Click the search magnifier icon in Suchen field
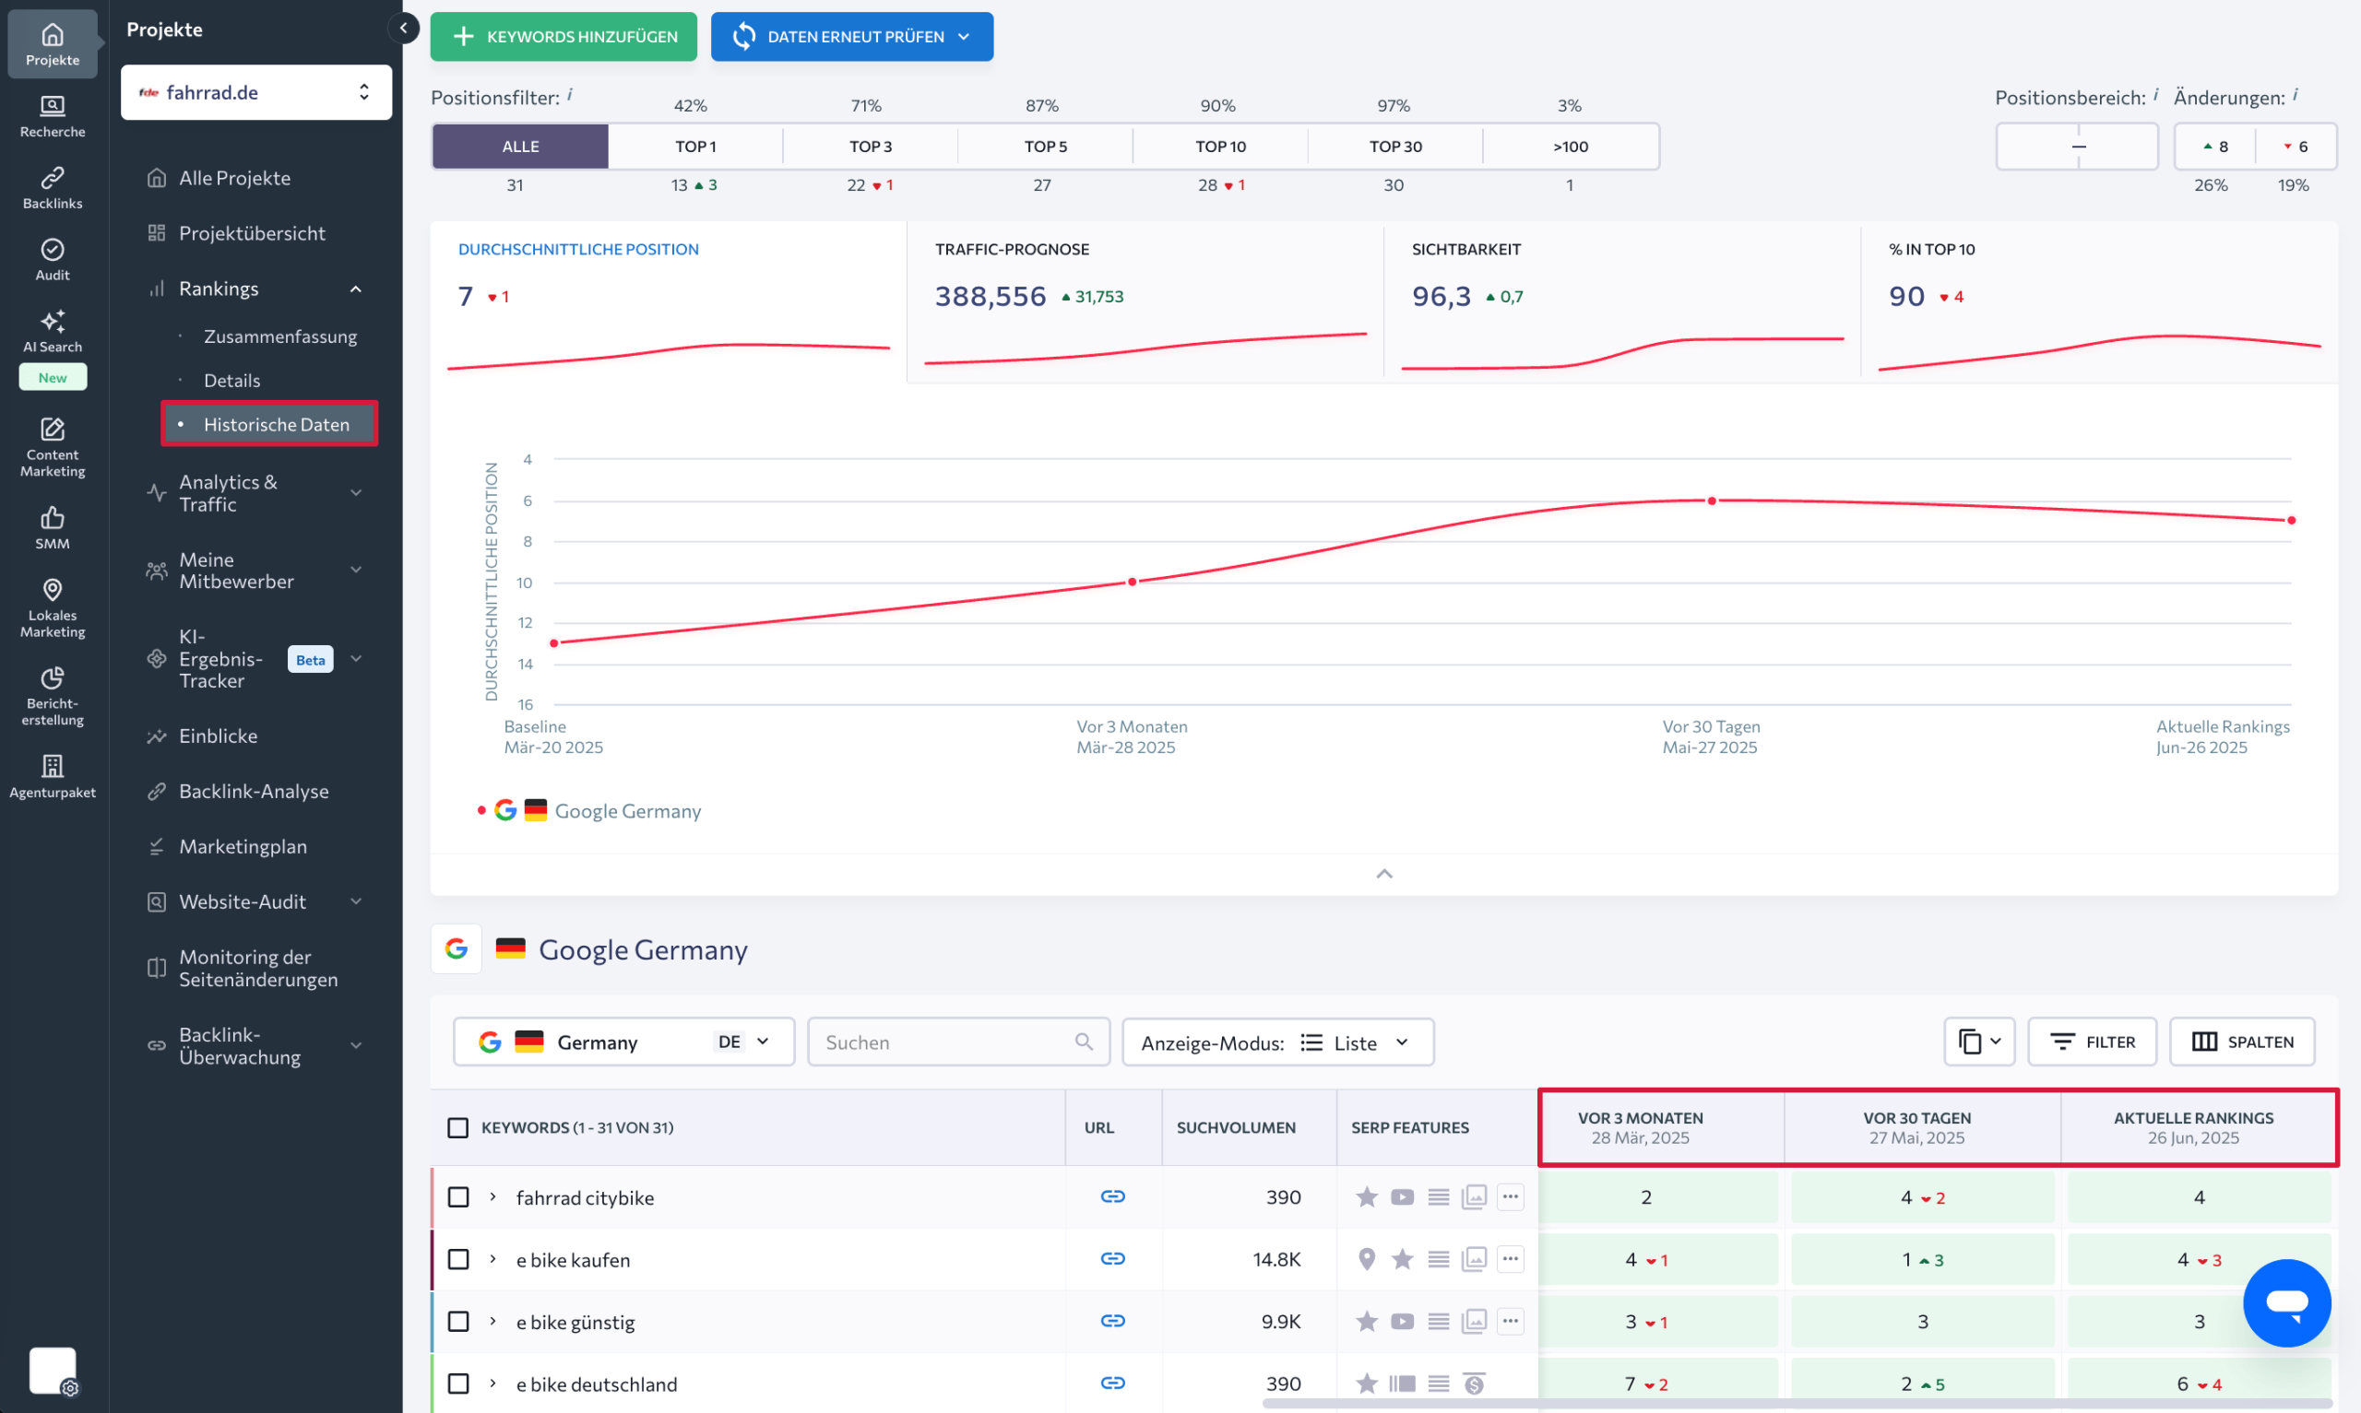Image resolution: width=2361 pixels, height=1413 pixels. (1083, 1041)
